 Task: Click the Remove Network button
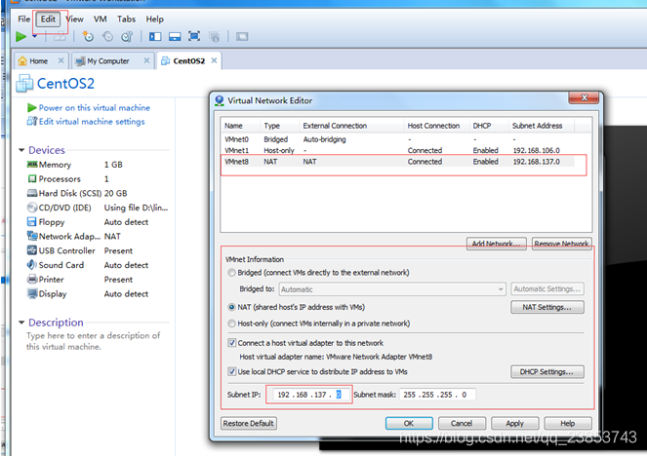click(561, 244)
